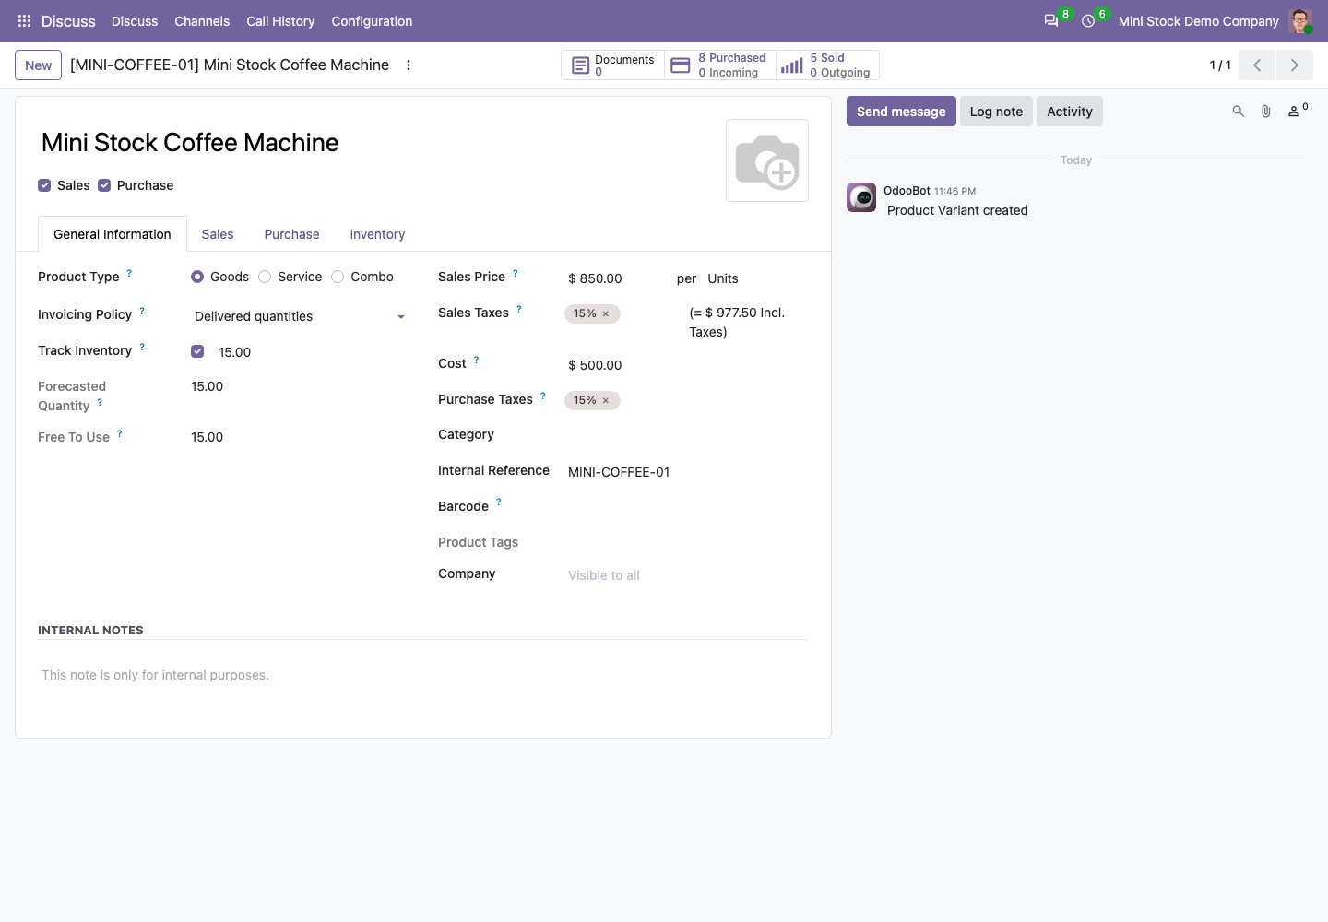Select the Combo product type
The image size is (1328, 922).
[338, 277]
